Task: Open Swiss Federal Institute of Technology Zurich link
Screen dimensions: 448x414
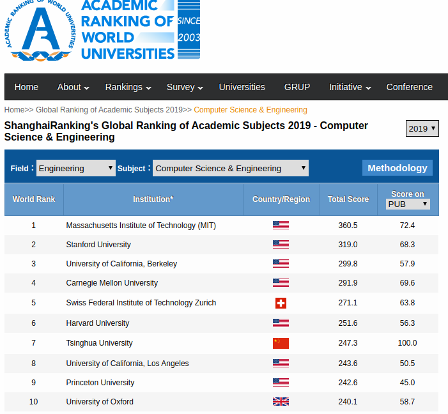Action: [x=141, y=303]
